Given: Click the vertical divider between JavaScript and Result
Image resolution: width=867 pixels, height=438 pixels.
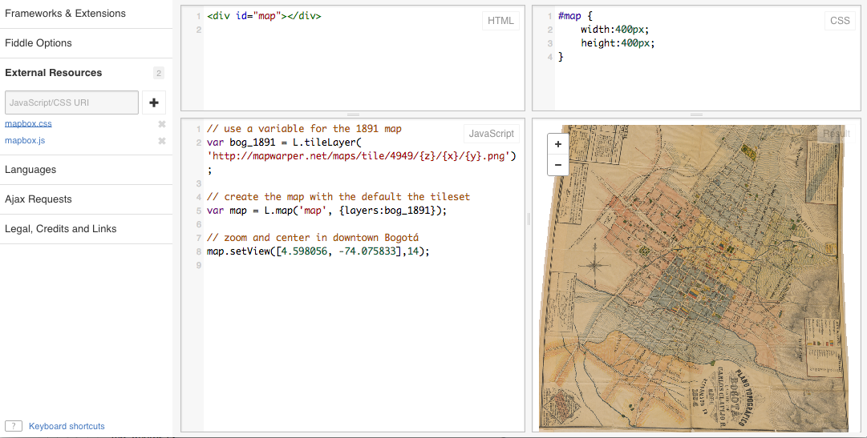Looking at the screenshot, I should [529, 219].
